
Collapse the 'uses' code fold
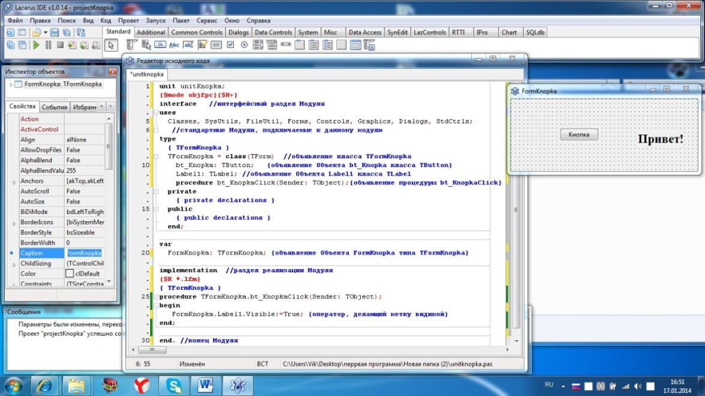[x=156, y=113]
